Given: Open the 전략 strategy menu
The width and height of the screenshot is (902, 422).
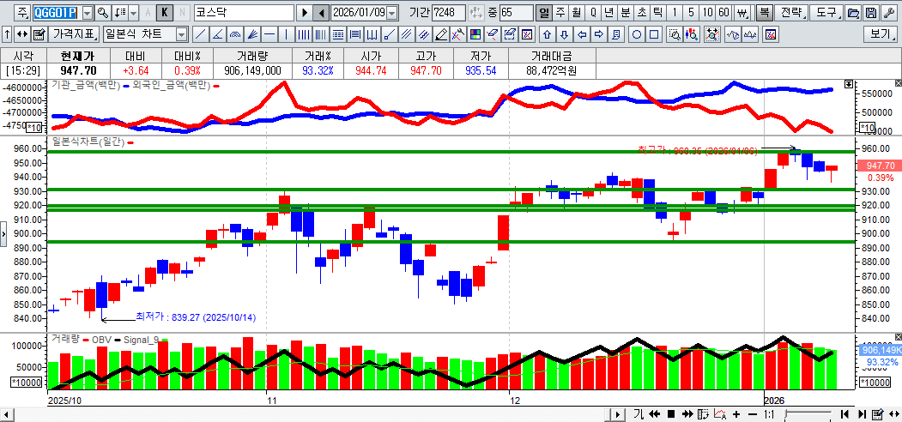Looking at the screenshot, I should (x=792, y=13).
